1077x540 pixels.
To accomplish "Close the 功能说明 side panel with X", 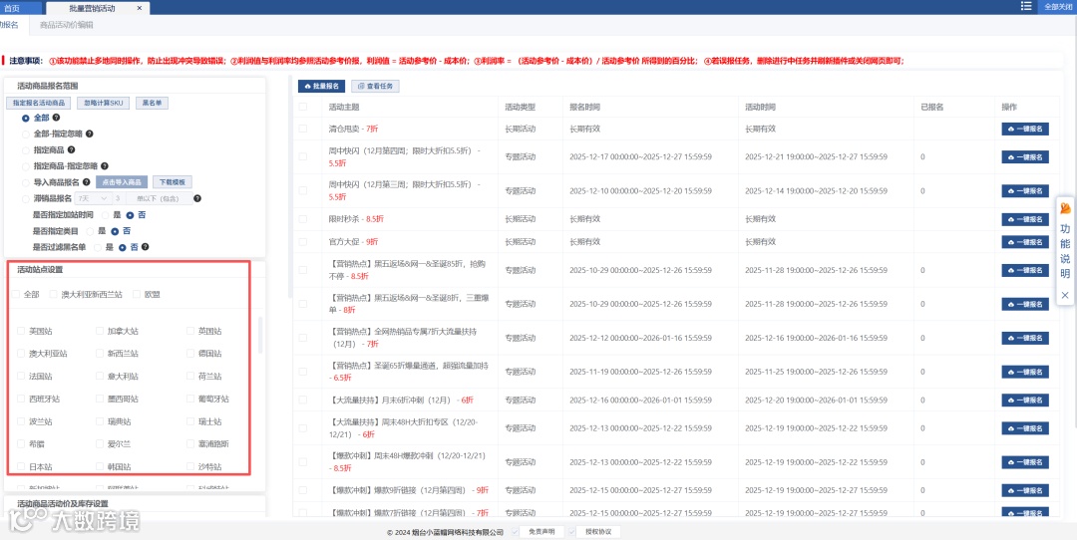I will [1065, 295].
